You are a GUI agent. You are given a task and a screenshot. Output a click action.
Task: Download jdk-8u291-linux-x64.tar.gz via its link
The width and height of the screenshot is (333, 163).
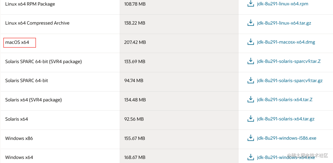pos(284,23)
